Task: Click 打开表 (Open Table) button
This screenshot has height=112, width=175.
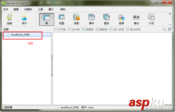Action: coord(60,29)
